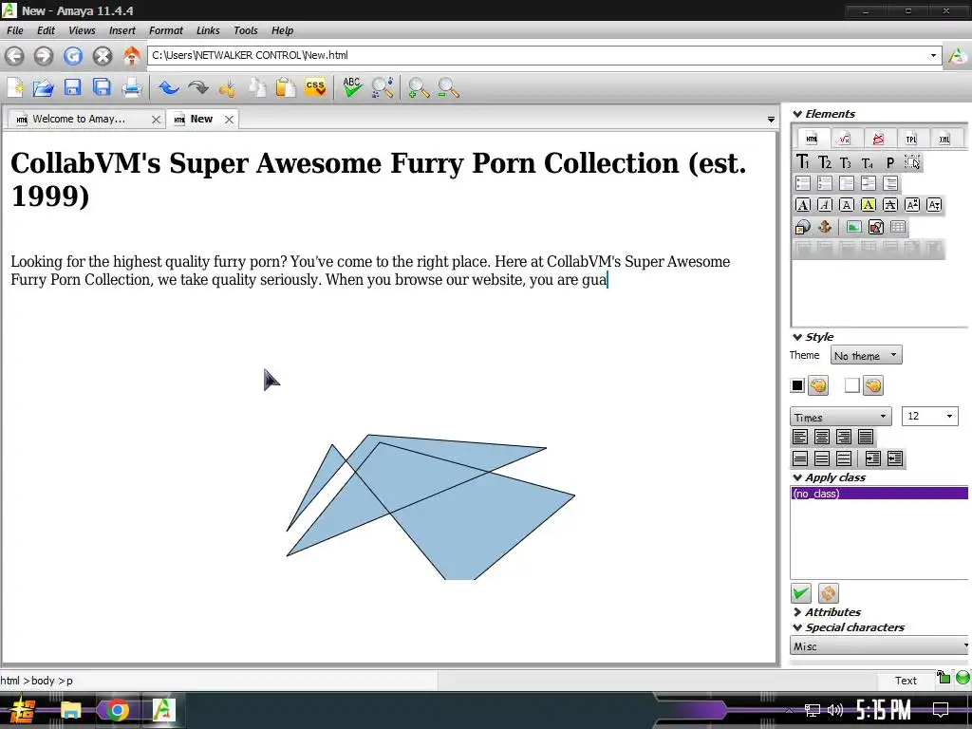This screenshot has height=729, width=972.
Task: Right-align text in the Style panel
Action: [x=844, y=437]
